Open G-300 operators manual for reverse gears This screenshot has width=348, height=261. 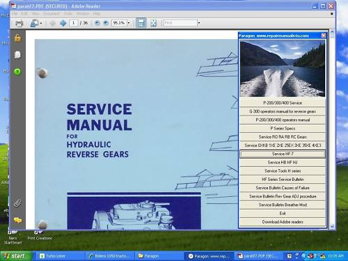tap(283, 111)
